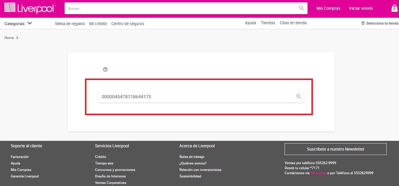Open Citas en tienda
Image resolution: width=399 pixels, height=186 pixels.
tap(293, 23)
